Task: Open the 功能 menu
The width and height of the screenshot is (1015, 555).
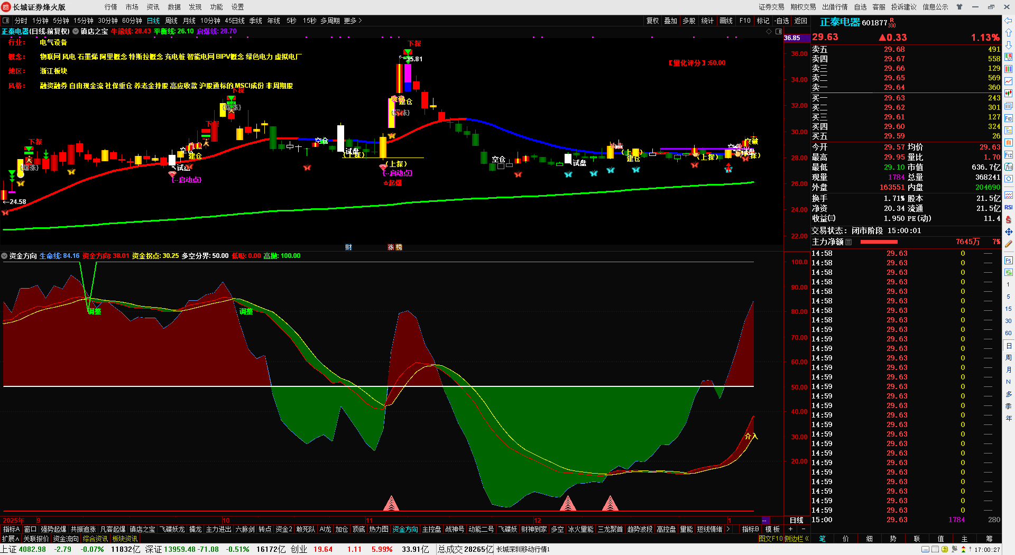Action: 217,7
